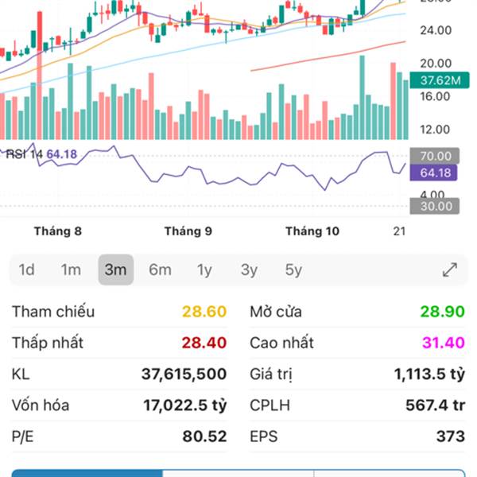Viewport: 477px width, 477px height.
Task: Switch to 3y chart range
Action: pos(249,270)
